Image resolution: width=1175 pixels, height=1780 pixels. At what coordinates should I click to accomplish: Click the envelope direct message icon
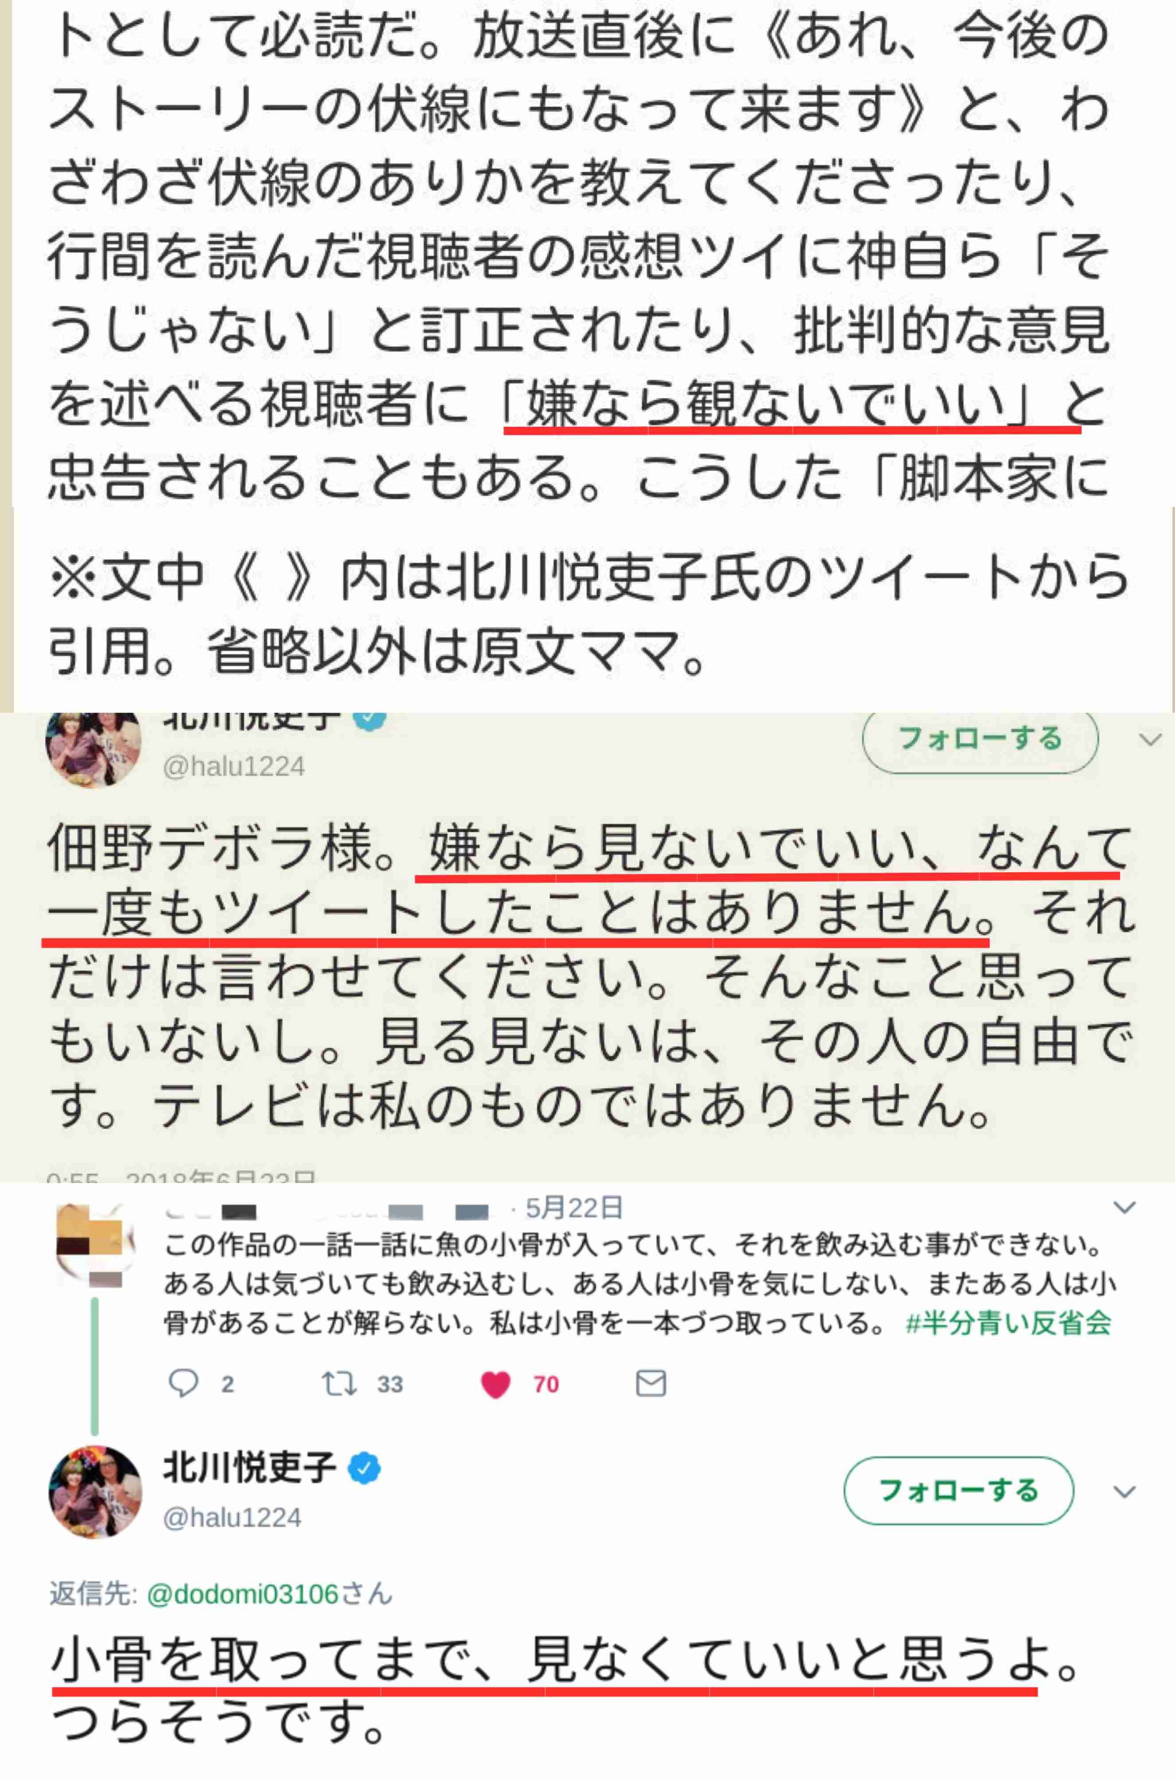tap(650, 1383)
